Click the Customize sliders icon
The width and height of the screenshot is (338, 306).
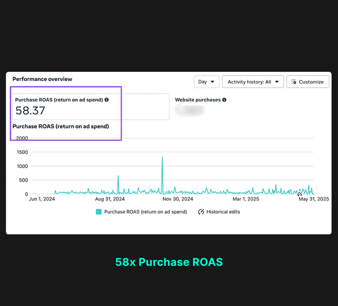tap(293, 82)
